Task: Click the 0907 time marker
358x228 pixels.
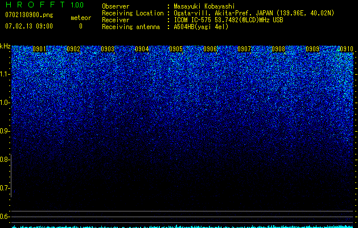Action: (244, 49)
